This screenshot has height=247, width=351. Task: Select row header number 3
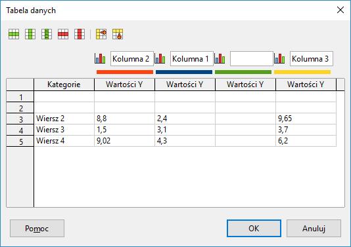tap(20, 119)
